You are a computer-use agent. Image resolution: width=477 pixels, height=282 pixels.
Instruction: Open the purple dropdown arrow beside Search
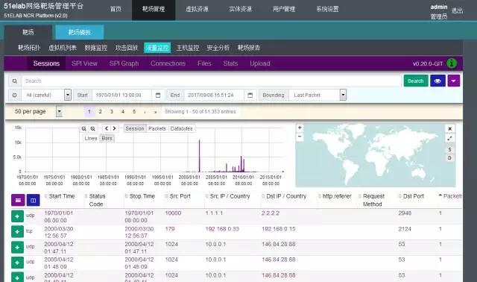point(454,81)
